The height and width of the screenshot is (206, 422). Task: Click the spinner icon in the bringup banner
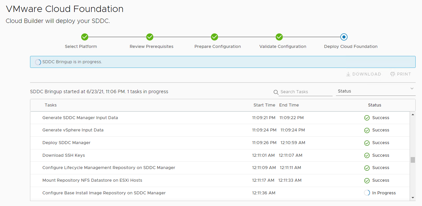coord(38,62)
